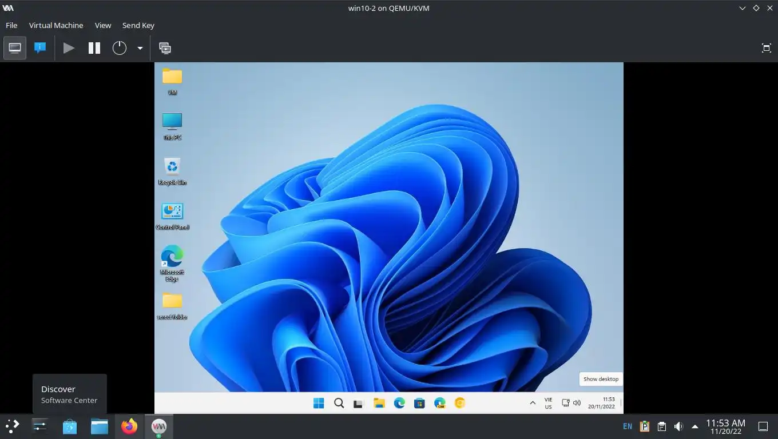Viewport: 778px width, 439px height.
Task: Select the Control Panel desktop icon
Action: pos(172,216)
